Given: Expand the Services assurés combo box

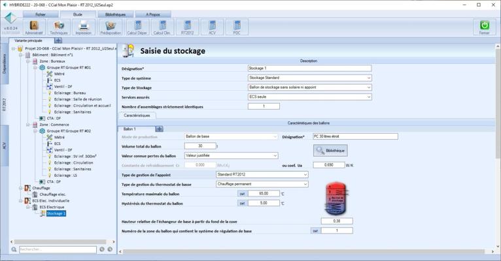Looking at the screenshot, I should [309, 97].
